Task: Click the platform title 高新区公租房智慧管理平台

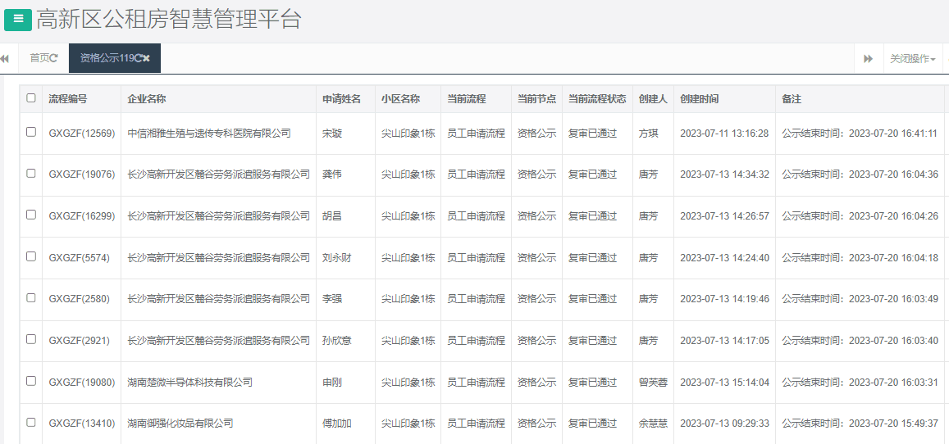Action: 169,20
